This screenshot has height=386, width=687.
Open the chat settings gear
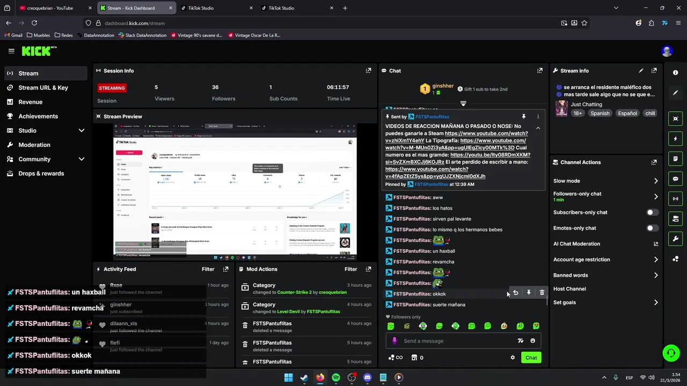513,358
